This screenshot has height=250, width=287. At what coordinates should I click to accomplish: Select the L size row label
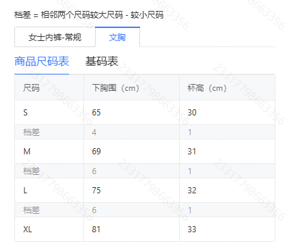click(x=25, y=191)
